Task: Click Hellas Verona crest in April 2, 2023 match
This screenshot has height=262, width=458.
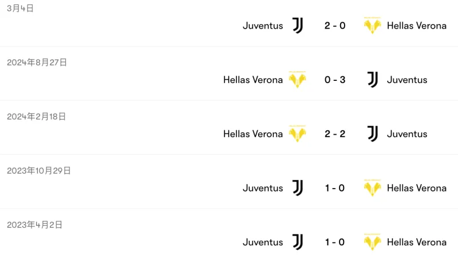Action: pos(372,242)
